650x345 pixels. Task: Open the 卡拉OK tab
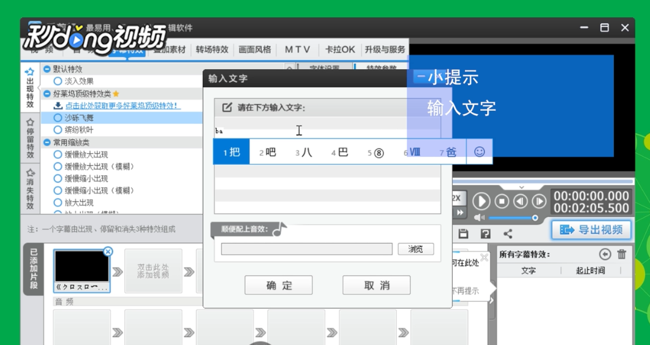340,50
